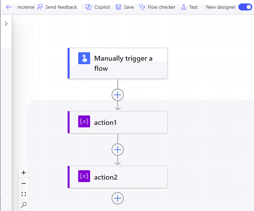Add step between trigger and action1

(118, 95)
